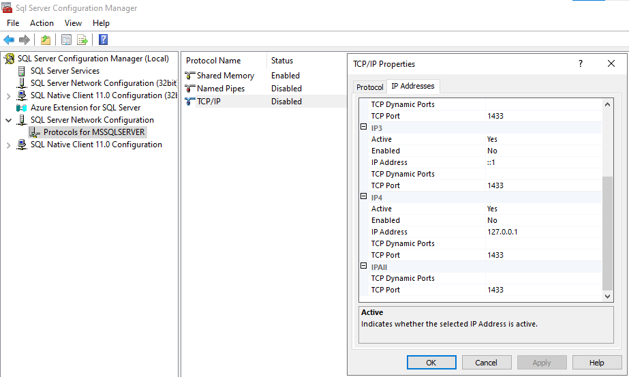Screen dimensions: 629x377
Task: Click the SQL Server Services icon
Action: pos(22,71)
